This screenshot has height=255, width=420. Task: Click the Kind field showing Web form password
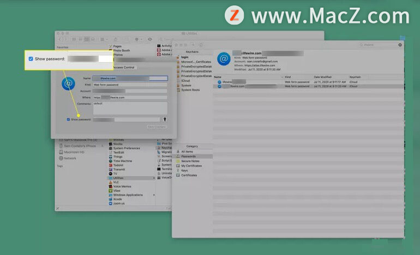130,85
